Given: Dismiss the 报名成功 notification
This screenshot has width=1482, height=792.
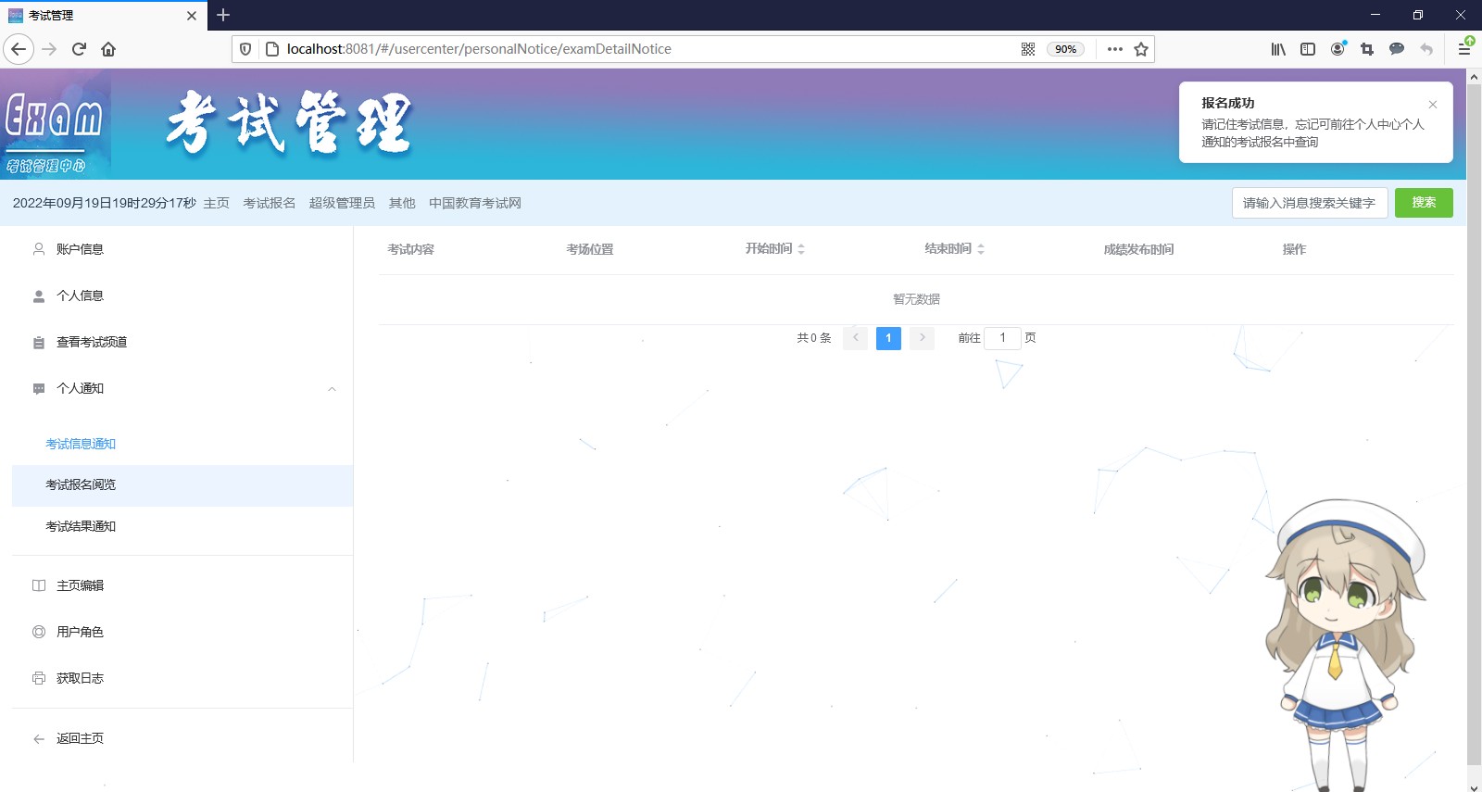Looking at the screenshot, I should tap(1433, 105).
